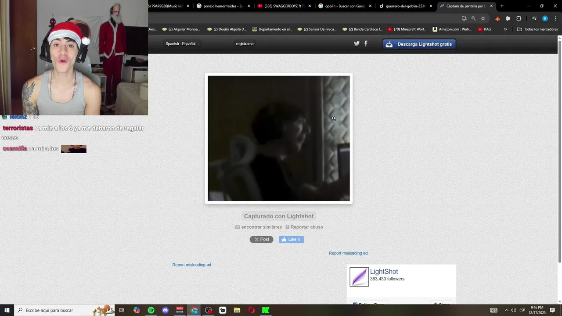The width and height of the screenshot is (562, 316).
Task: Open the Sensor De Frecu... bookmark
Action: 317,29
